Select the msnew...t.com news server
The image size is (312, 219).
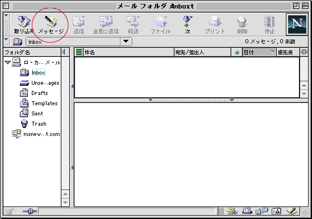[41, 134]
